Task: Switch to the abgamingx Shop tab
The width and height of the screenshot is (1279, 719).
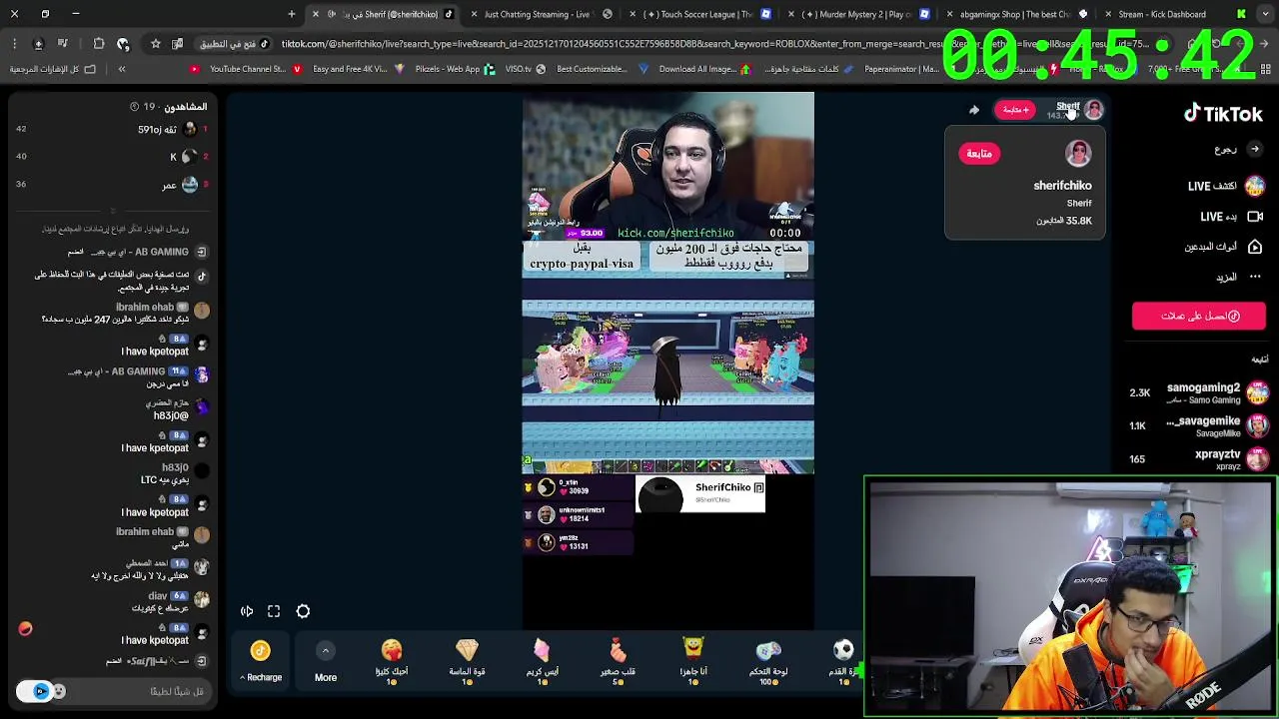Action: click(1017, 14)
